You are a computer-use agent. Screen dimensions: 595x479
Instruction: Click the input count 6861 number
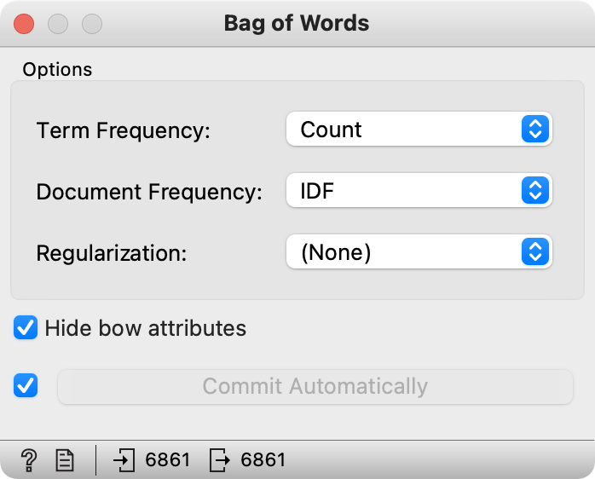click(168, 460)
